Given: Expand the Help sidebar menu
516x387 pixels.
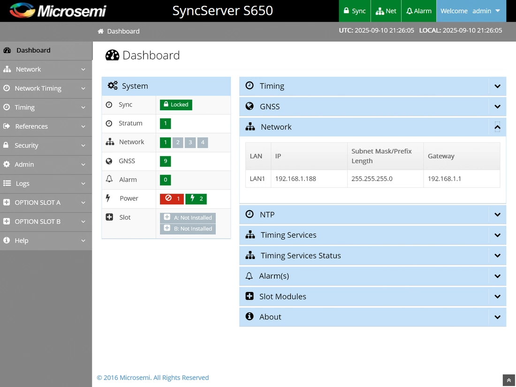Looking at the screenshot, I should pos(46,241).
